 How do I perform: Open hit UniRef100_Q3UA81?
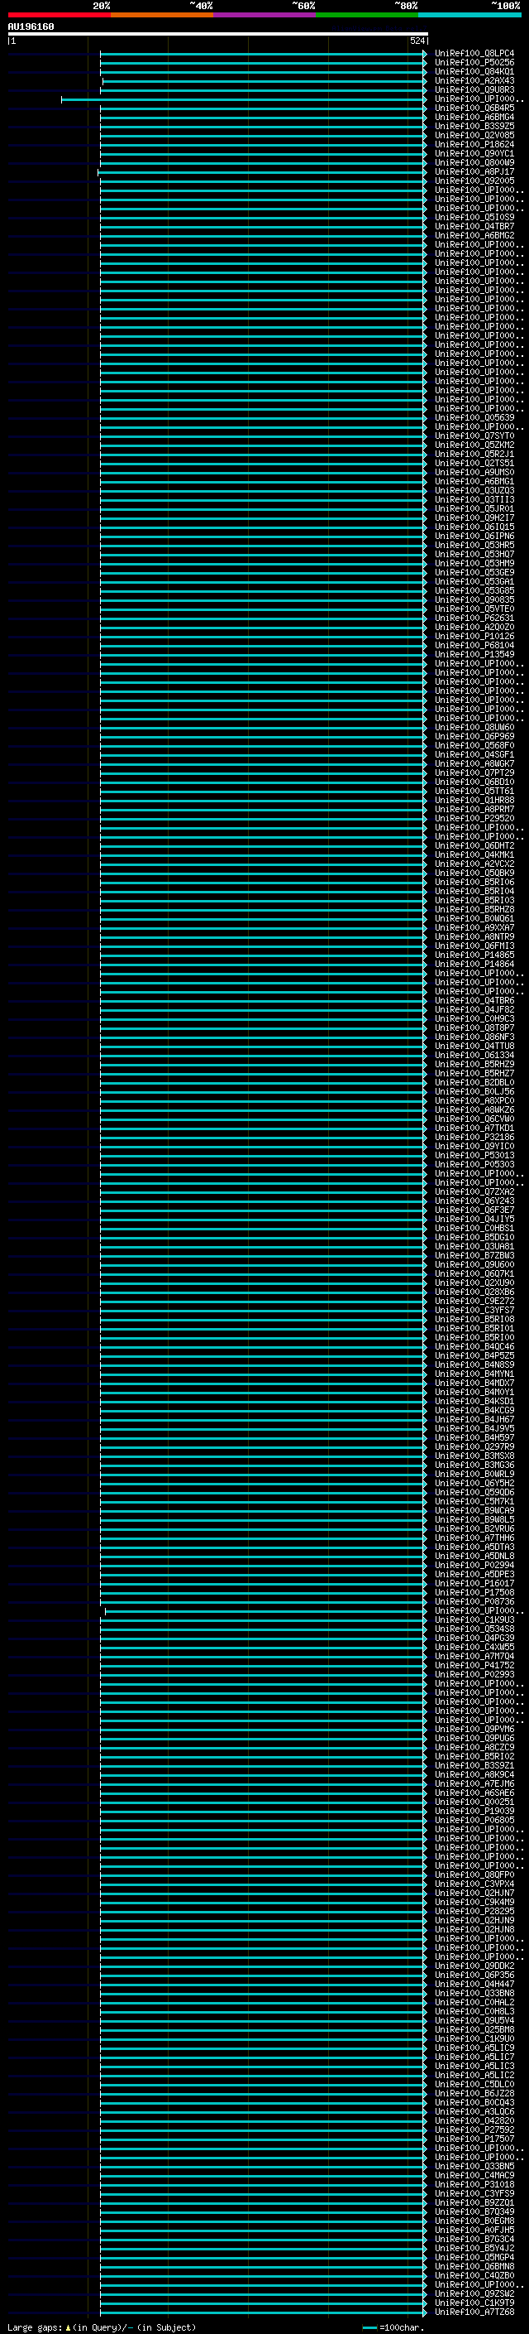(x=474, y=1246)
